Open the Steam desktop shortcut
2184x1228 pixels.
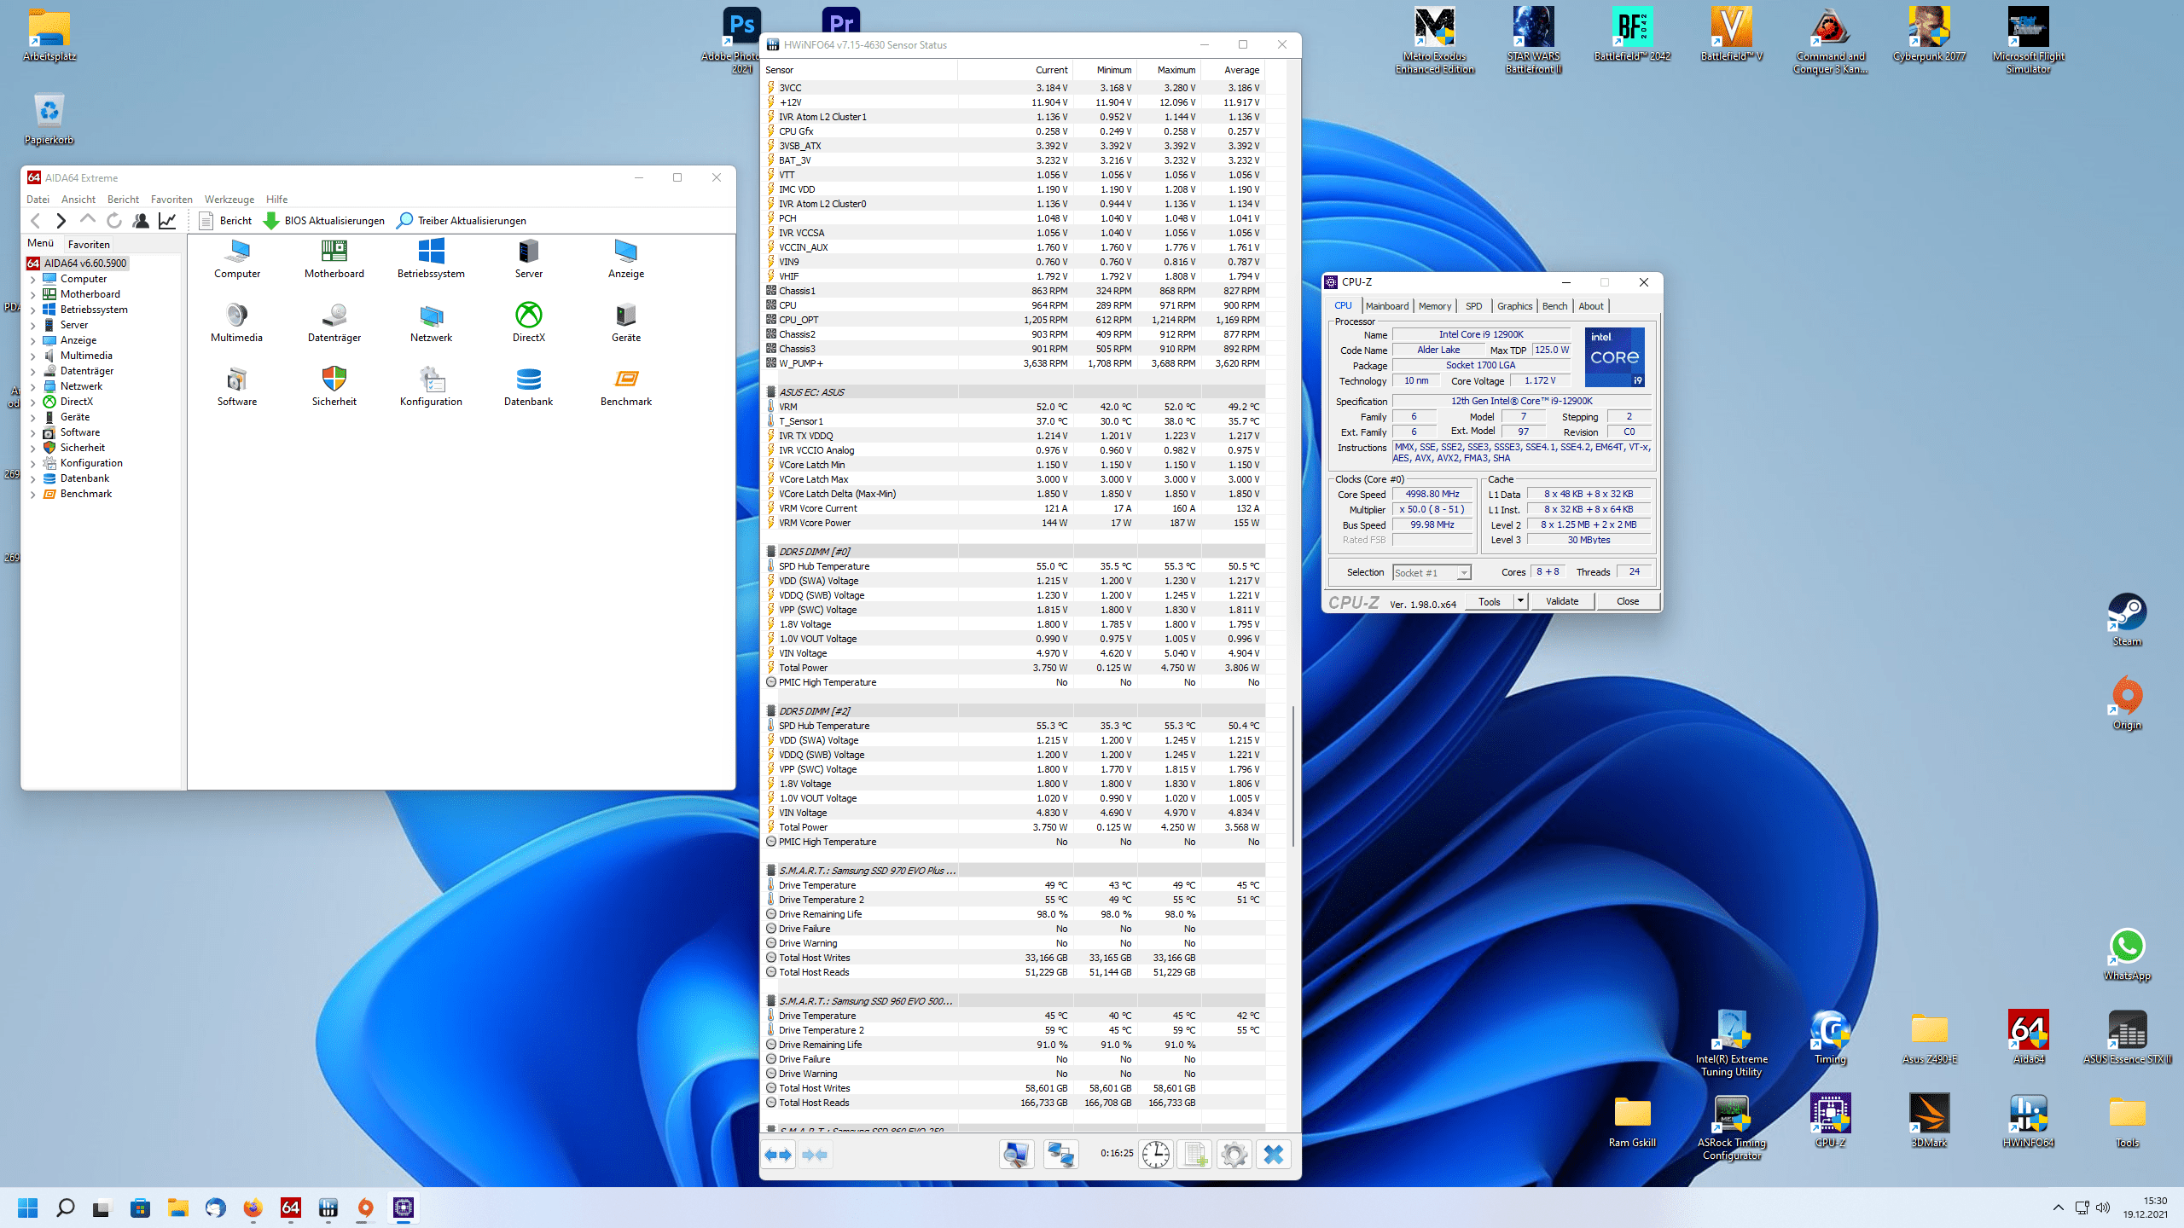(2127, 620)
